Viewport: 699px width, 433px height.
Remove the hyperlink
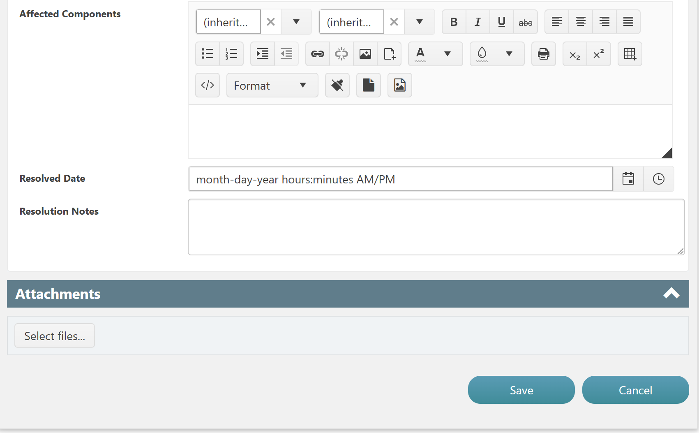coord(341,53)
